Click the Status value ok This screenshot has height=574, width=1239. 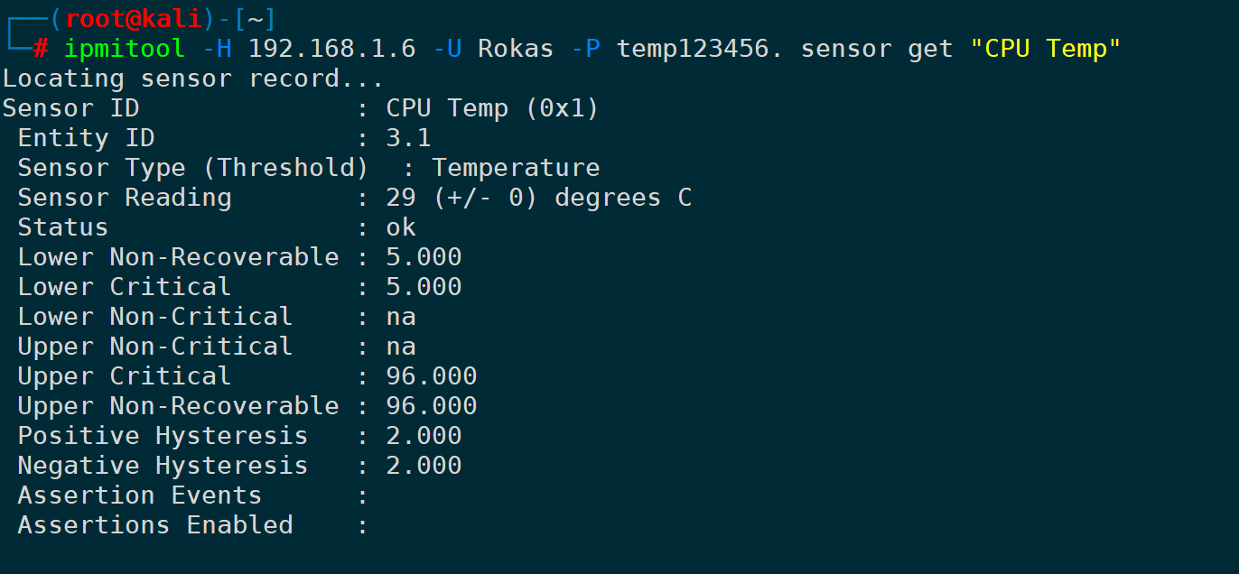[x=401, y=227]
